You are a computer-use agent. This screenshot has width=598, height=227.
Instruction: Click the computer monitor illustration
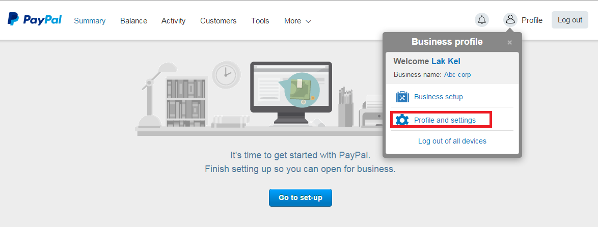click(x=291, y=93)
